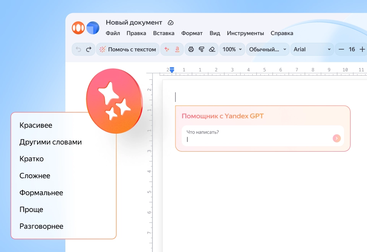
Task: Select the Кратко rewrite option
Action: (31, 159)
